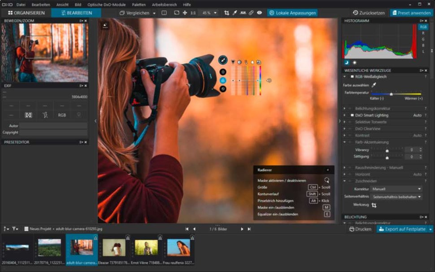Close the Radierer help panel
The height and width of the screenshot is (272, 435).
[327, 170]
